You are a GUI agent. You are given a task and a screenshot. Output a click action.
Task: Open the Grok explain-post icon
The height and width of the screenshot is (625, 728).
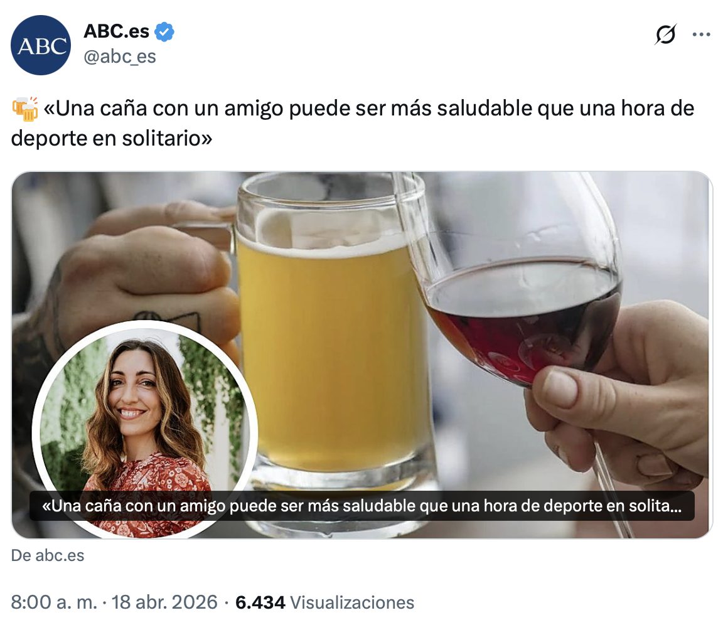coord(665,35)
